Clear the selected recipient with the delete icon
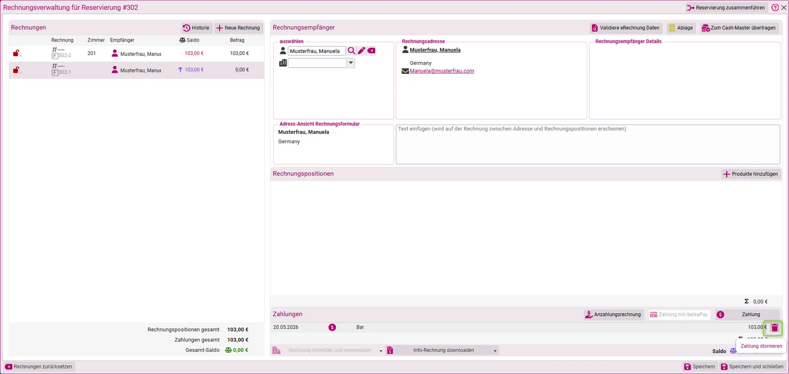This screenshot has width=789, height=374. (x=371, y=51)
